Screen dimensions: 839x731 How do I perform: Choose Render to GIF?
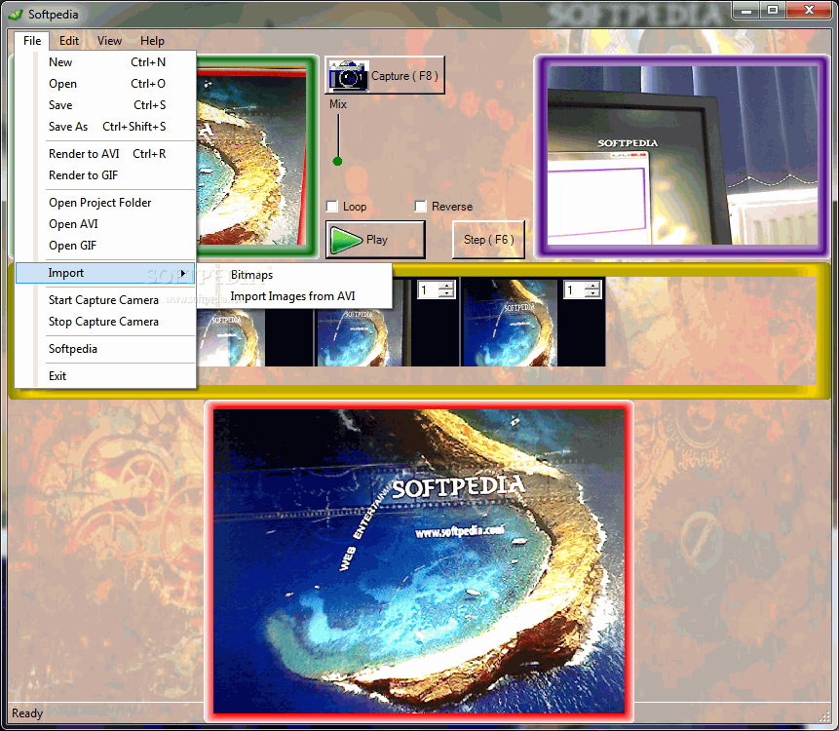pyautogui.click(x=106, y=175)
